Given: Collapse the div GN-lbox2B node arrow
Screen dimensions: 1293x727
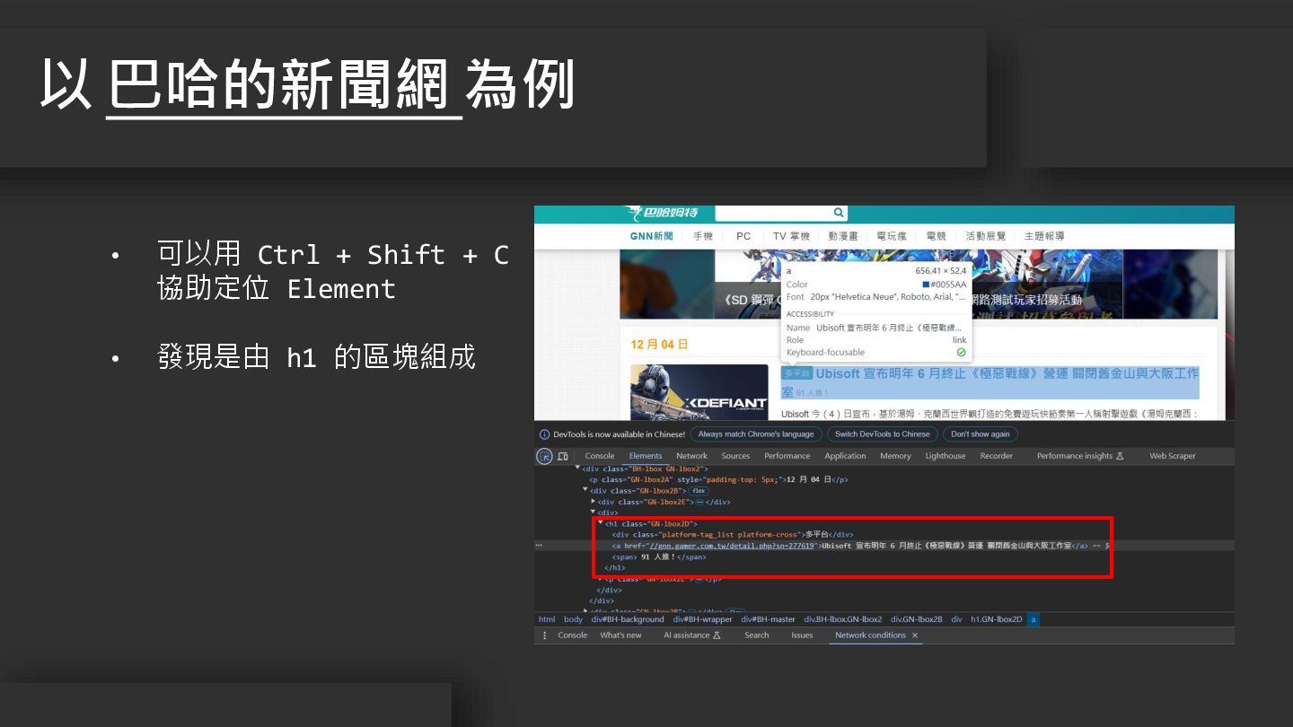Looking at the screenshot, I should [x=585, y=491].
